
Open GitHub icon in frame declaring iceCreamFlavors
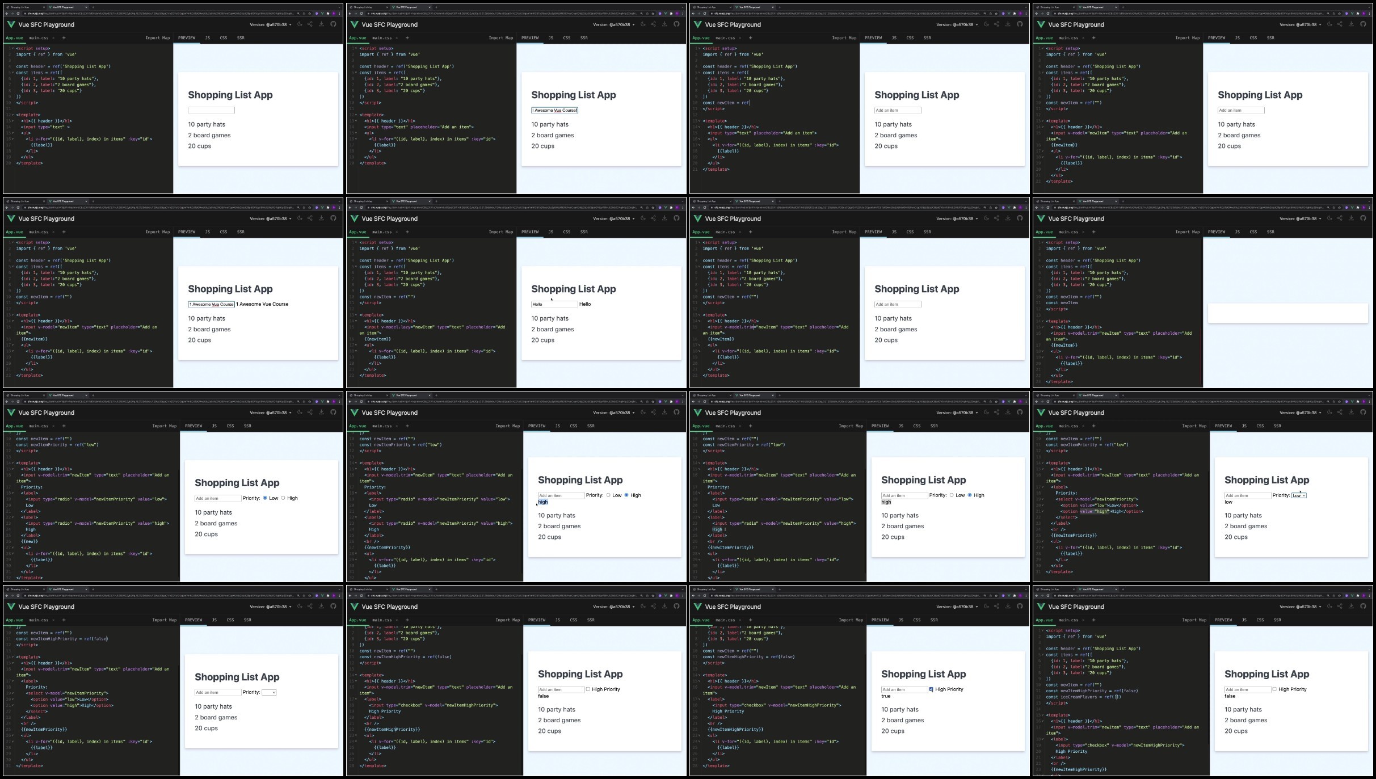tap(1363, 607)
